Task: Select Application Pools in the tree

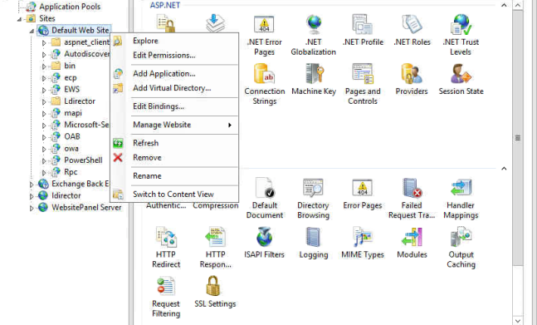Action: tap(70, 7)
